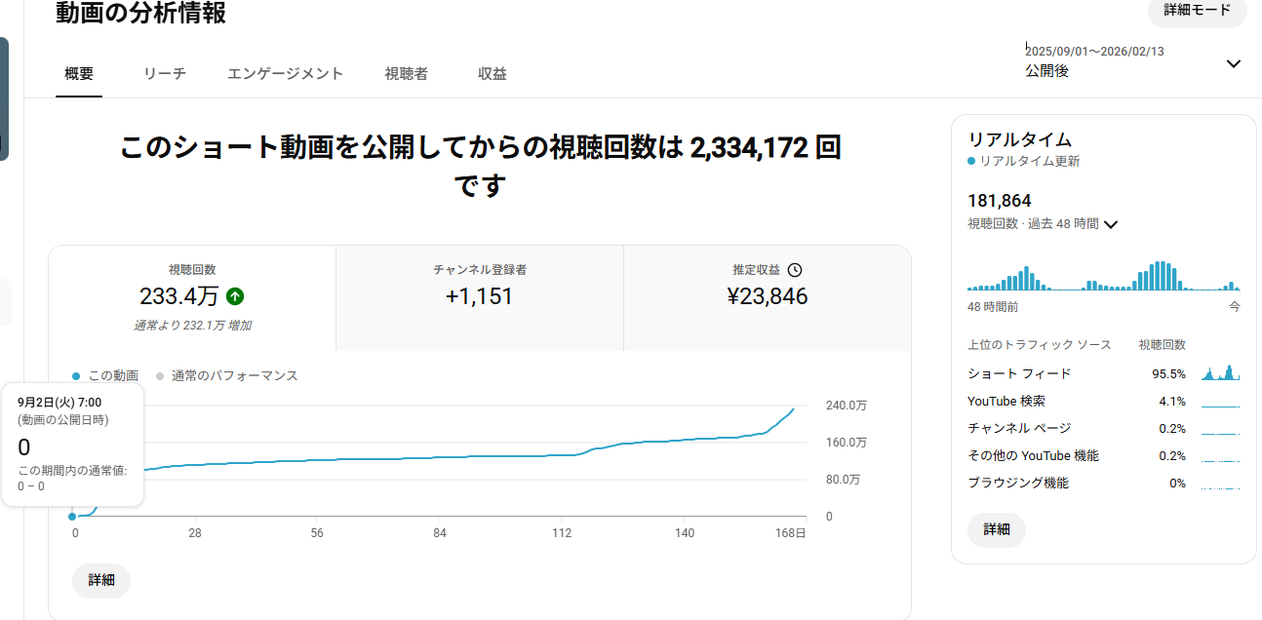This screenshot has height=620, width=1262.
Task: Expand the date range dropdown chevron
Action: [1233, 64]
